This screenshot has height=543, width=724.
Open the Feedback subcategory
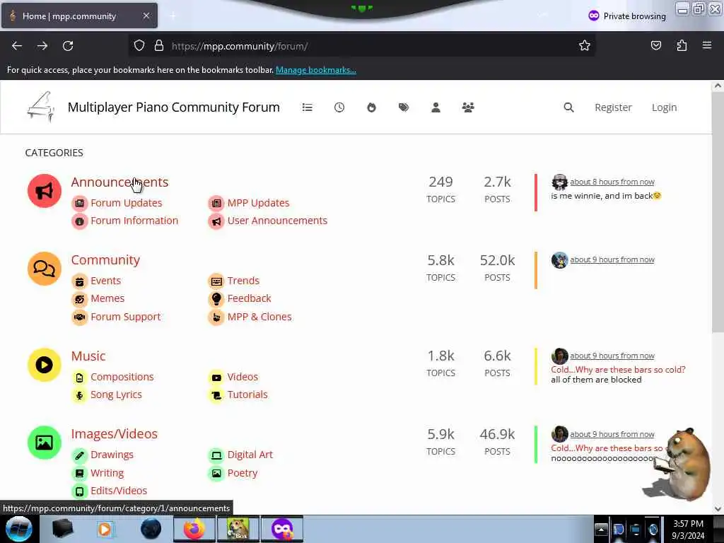click(x=249, y=298)
